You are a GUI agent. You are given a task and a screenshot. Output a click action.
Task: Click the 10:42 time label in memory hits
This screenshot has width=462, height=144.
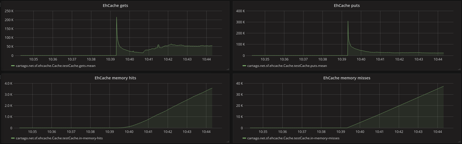168,132
